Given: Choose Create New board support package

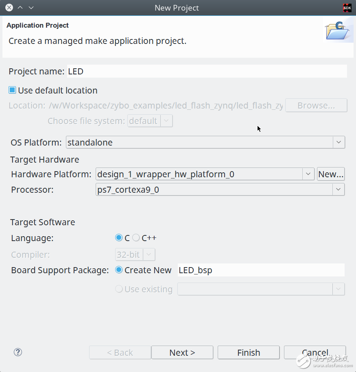Looking at the screenshot, I should tap(119, 270).
